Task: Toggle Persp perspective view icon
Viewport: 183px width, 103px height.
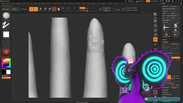Action: 155,39
